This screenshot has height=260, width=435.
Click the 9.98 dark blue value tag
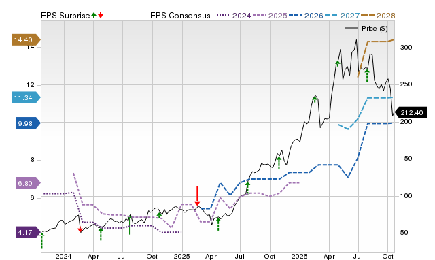tap(28, 123)
